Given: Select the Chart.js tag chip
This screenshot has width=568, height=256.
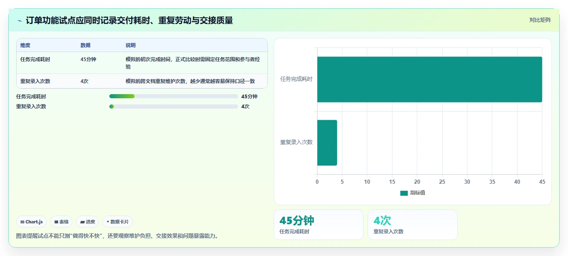Looking at the screenshot, I should [31, 222].
